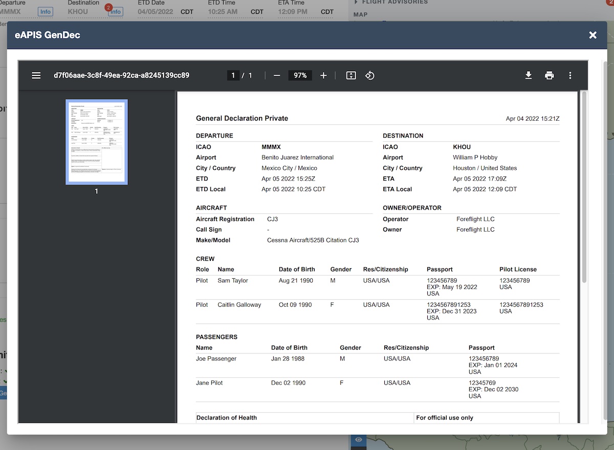The width and height of the screenshot is (614, 450).
Task: Click Jane Pilot's passport number '12345769'
Action: point(482,383)
